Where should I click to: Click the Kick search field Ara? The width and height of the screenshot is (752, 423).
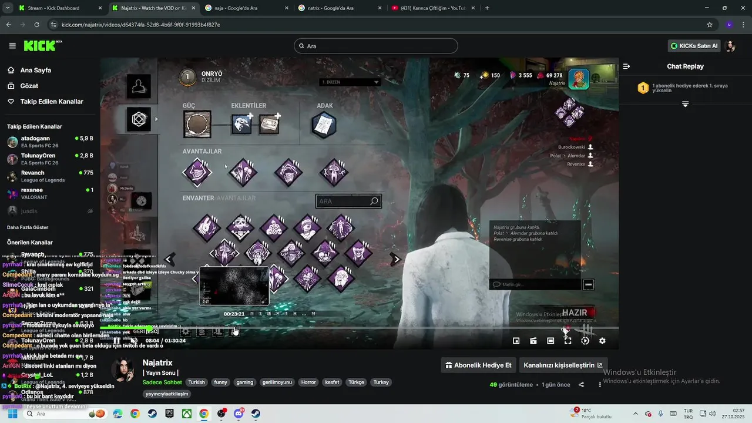coord(376,46)
